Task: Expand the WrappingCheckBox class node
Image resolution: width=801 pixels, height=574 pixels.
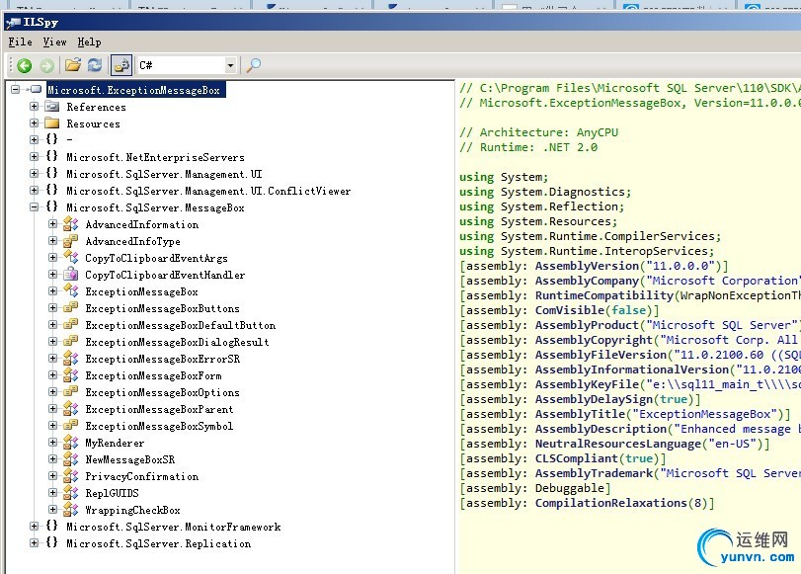Action: pos(53,510)
